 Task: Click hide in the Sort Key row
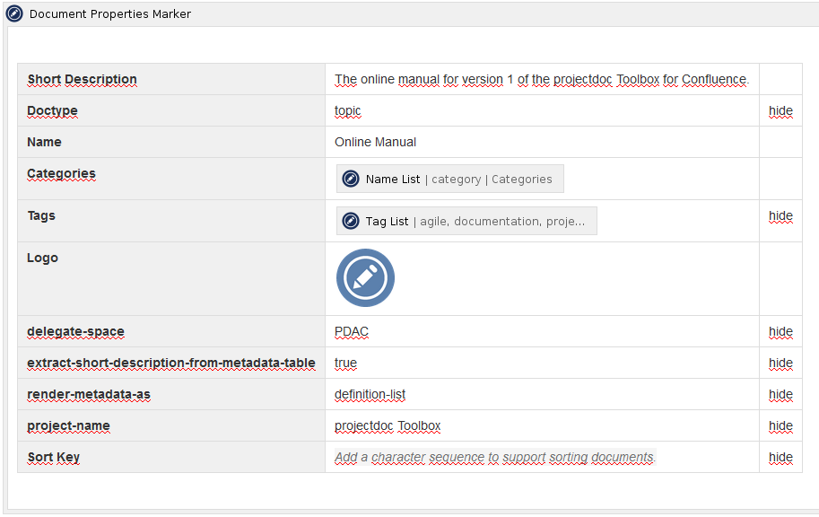780,458
